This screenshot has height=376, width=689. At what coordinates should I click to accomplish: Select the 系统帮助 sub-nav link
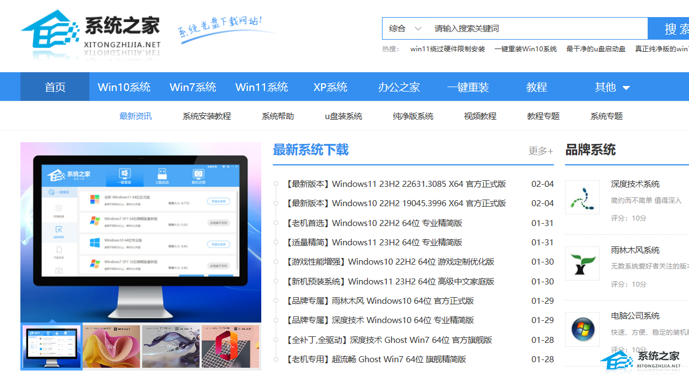[278, 116]
